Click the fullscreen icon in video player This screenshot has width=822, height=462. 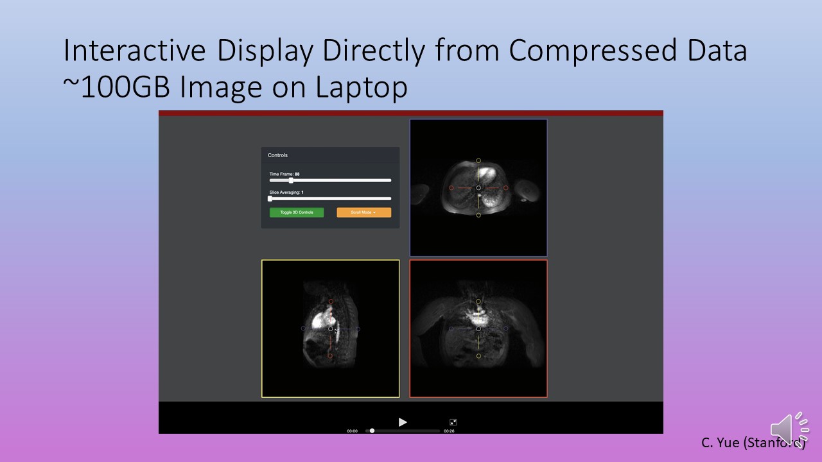453,422
